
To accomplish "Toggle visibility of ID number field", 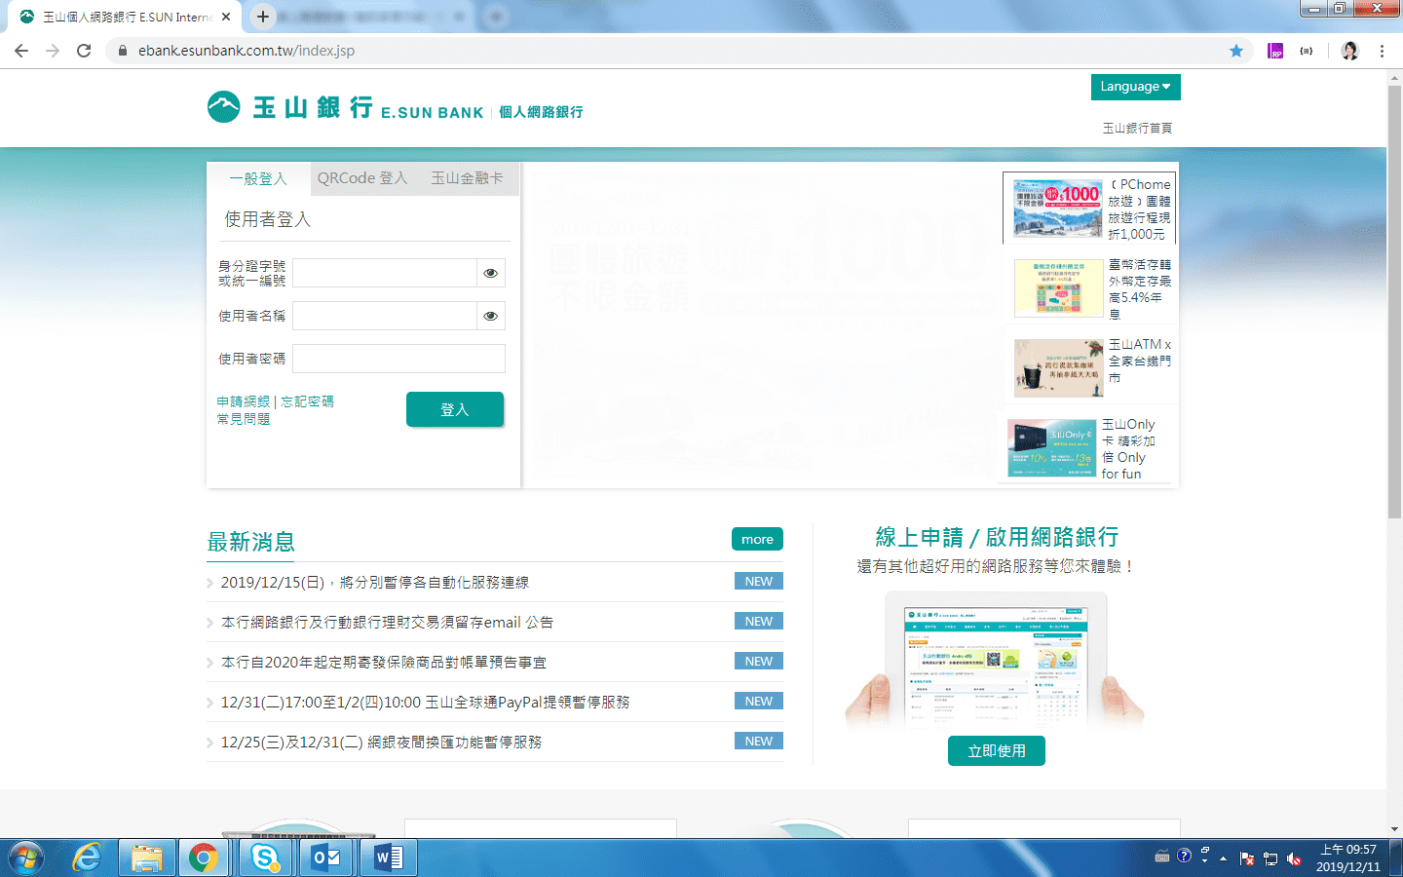I will [x=491, y=273].
